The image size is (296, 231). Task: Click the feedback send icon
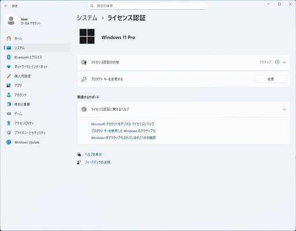(x=79, y=162)
